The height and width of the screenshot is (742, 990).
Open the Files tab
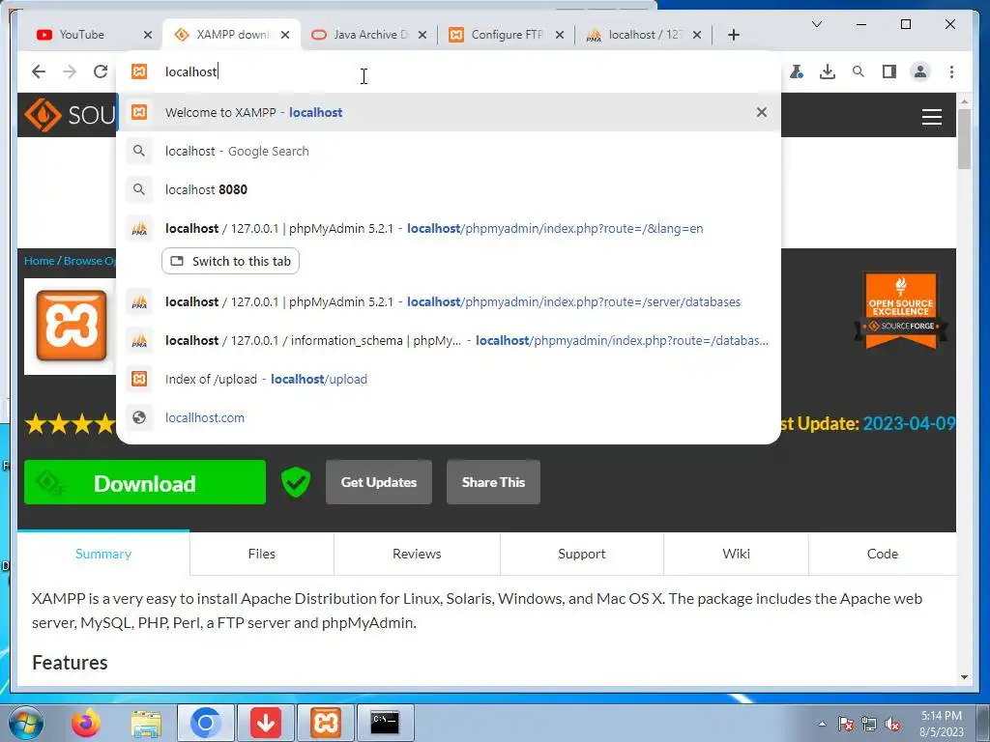261,554
